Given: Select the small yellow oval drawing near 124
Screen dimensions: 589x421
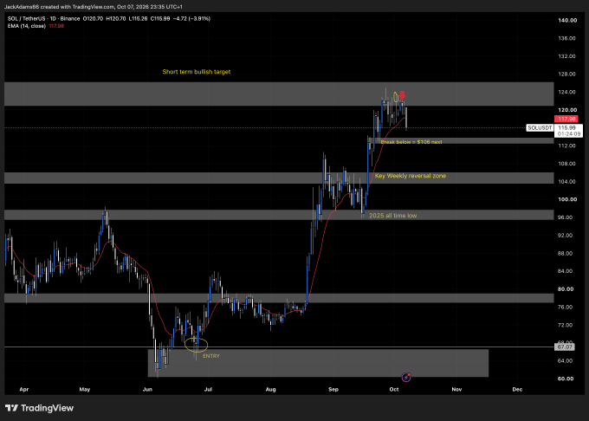Looking at the screenshot, I should tap(396, 97).
